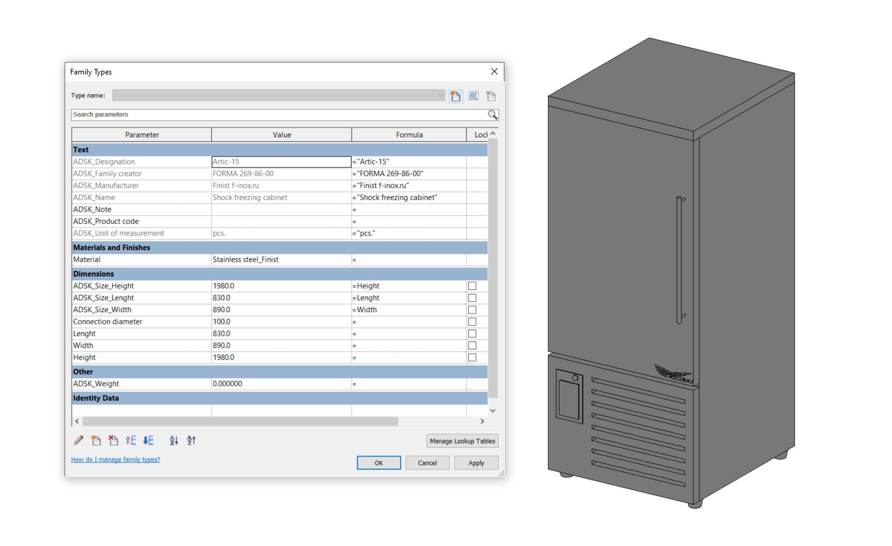Click the scroll right arrow

point(483,421)
